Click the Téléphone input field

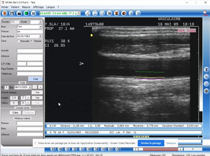click(30, 74)
